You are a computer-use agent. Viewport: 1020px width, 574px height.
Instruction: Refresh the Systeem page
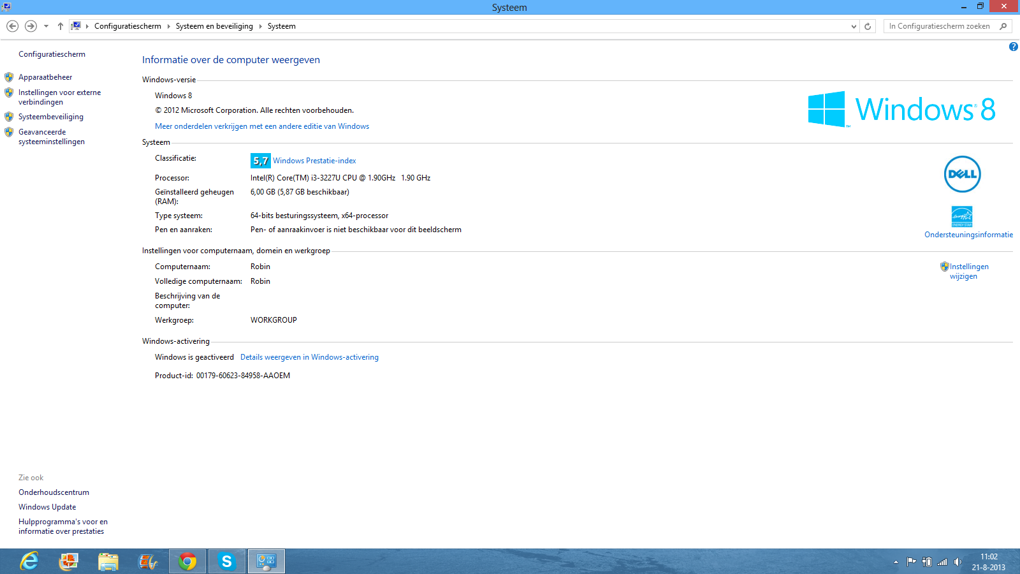click(868, 26)
